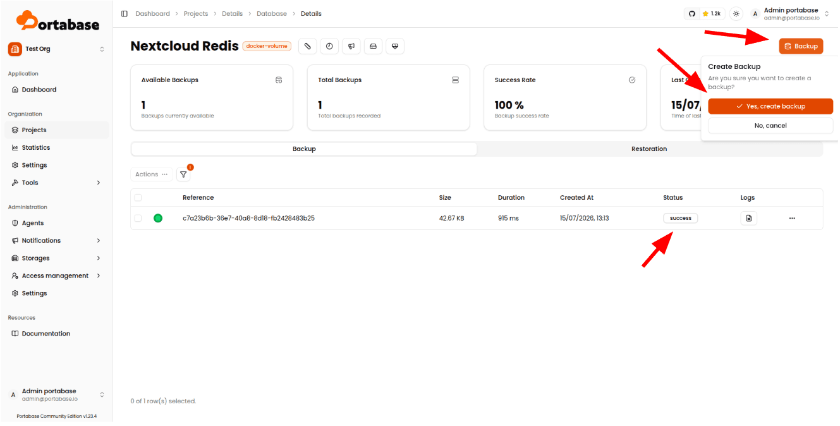This screenshot has width=840, height=426.
Task: Click the Projects breadcrumb link
Action: (196, 14)
